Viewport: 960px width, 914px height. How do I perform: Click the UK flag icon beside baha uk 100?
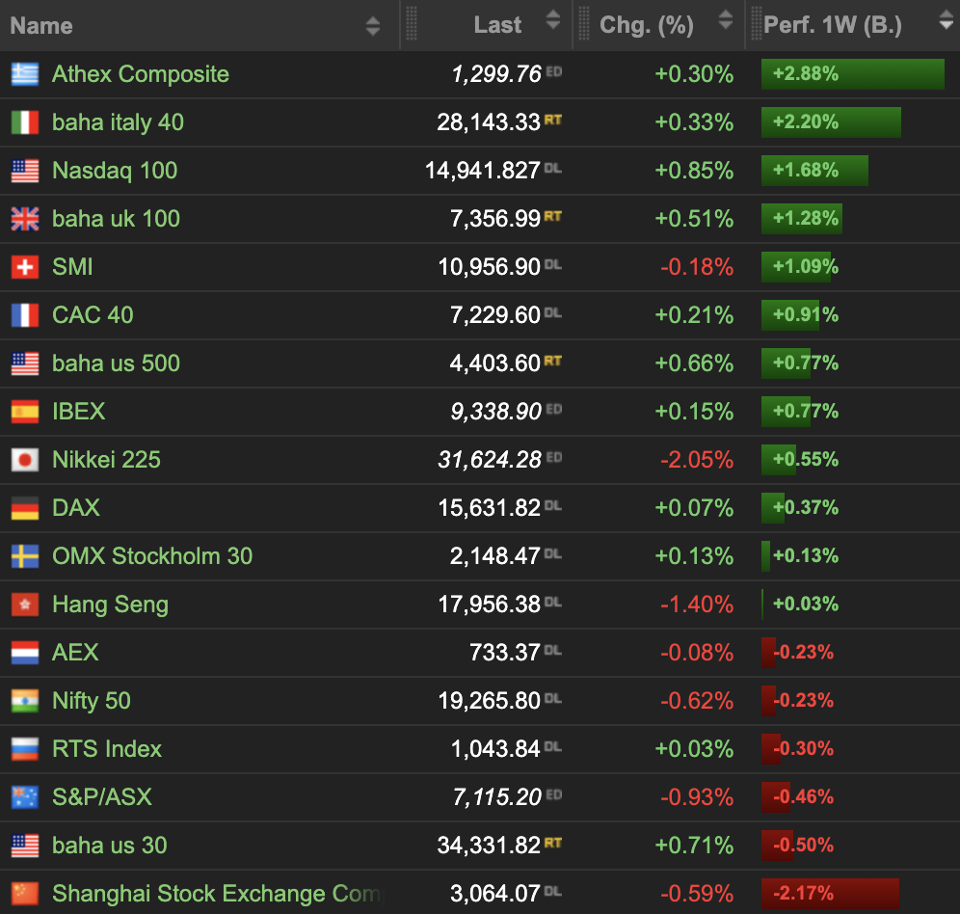pos(25,219)
